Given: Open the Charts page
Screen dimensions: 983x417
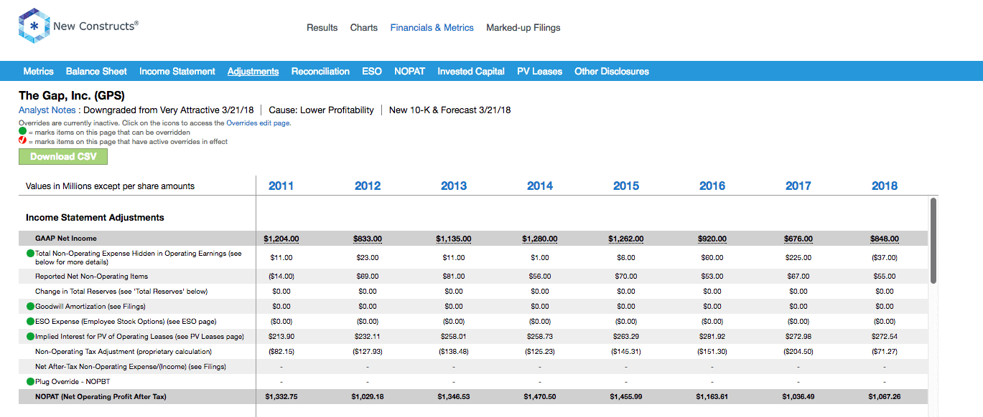Looking at the screenshot, I should click(363, 28).
